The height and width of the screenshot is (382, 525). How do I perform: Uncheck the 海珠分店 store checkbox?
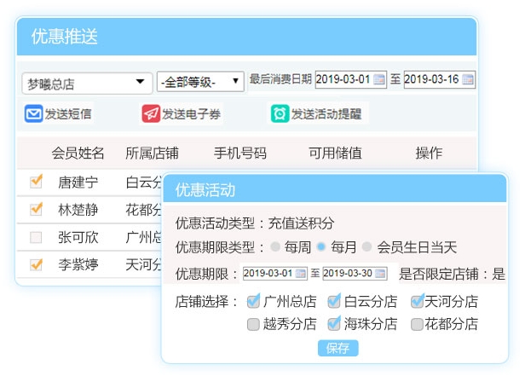click(334, 323)
